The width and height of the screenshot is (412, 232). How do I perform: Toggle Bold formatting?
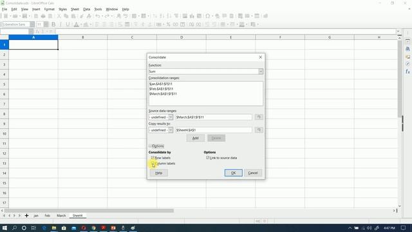53,24
